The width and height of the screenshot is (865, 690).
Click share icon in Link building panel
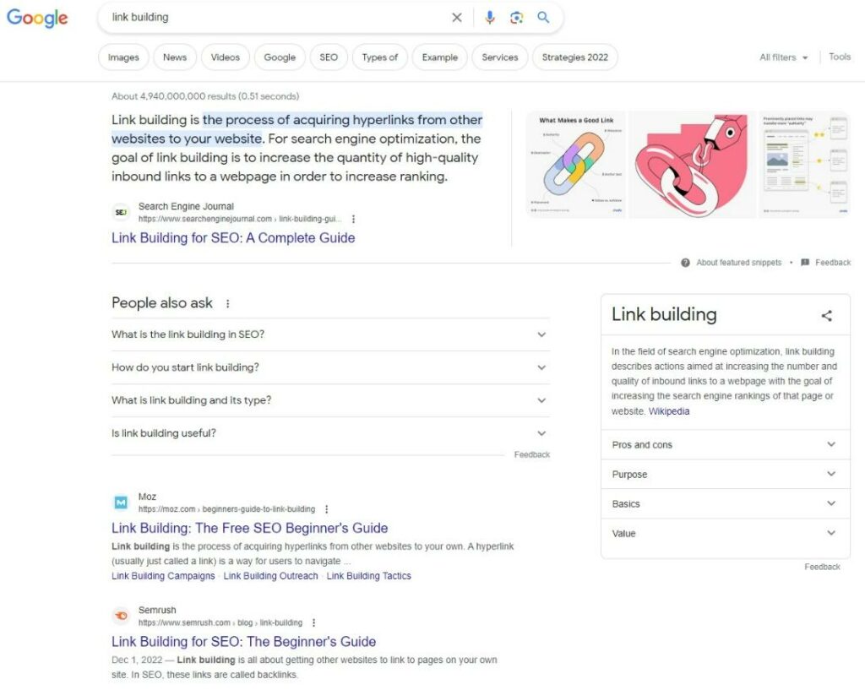pos(826,316)
